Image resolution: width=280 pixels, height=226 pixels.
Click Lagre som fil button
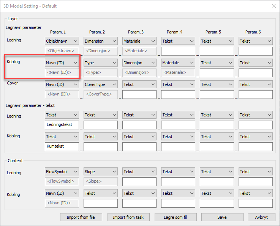click(x=175, y=217)
